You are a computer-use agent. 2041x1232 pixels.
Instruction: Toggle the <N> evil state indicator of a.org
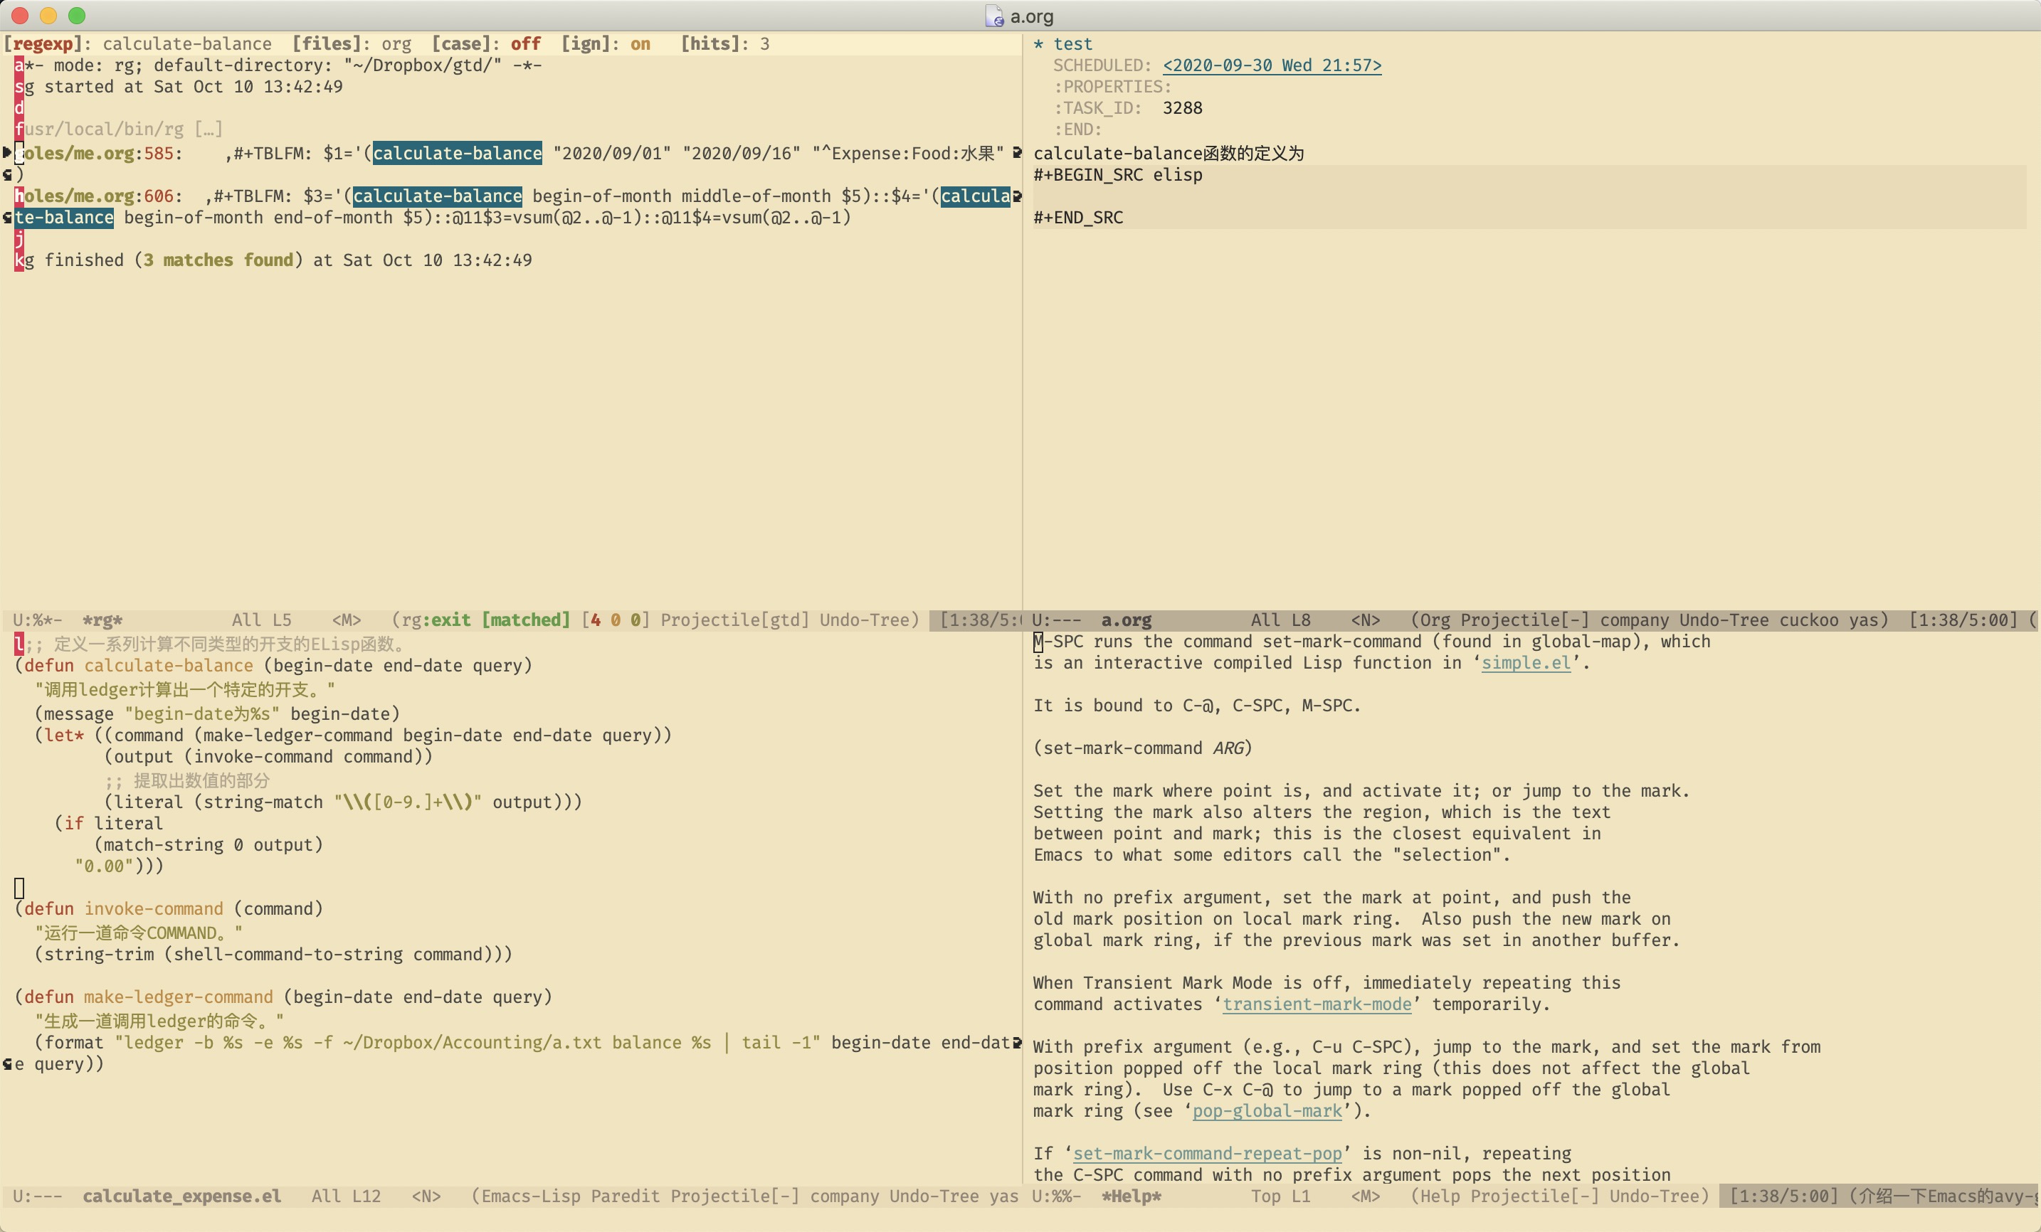point(1365,620)
